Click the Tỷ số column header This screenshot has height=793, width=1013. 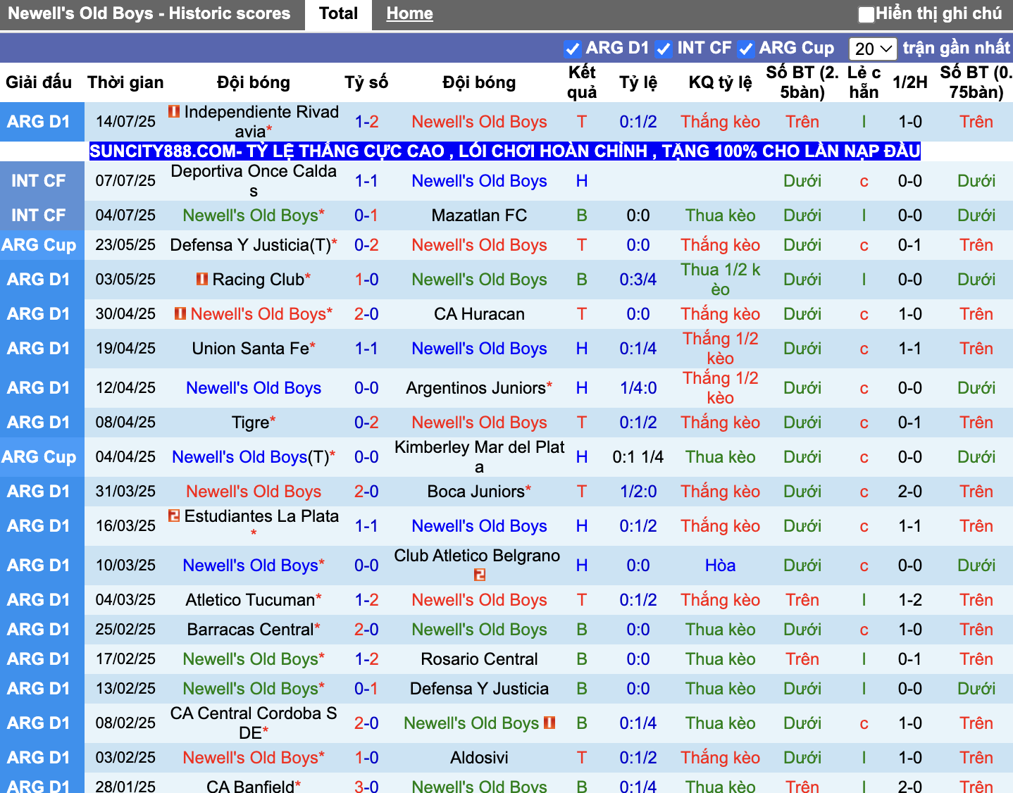[366, 82]
